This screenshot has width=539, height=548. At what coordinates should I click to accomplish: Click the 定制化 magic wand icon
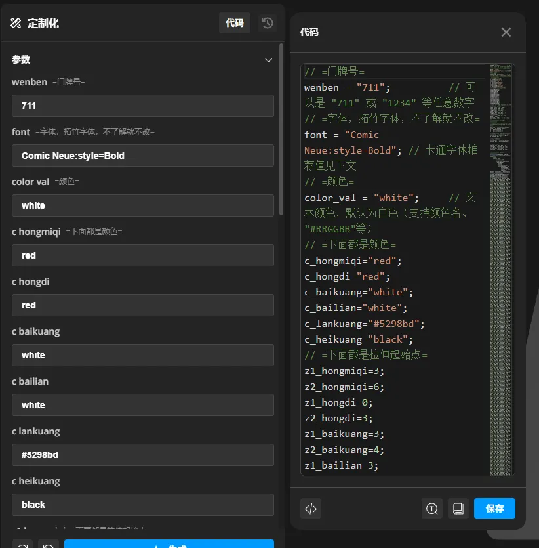[16, 23]
